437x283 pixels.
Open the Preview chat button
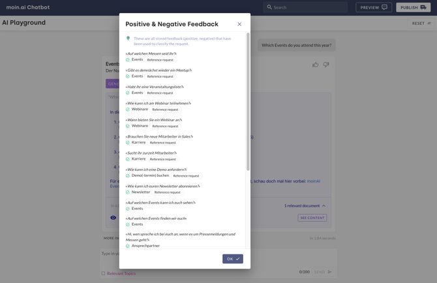coord(374,7)
